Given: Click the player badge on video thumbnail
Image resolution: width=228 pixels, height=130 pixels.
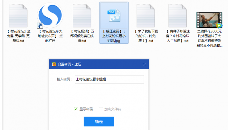Looking at the screenshot, I should [219, 26].
